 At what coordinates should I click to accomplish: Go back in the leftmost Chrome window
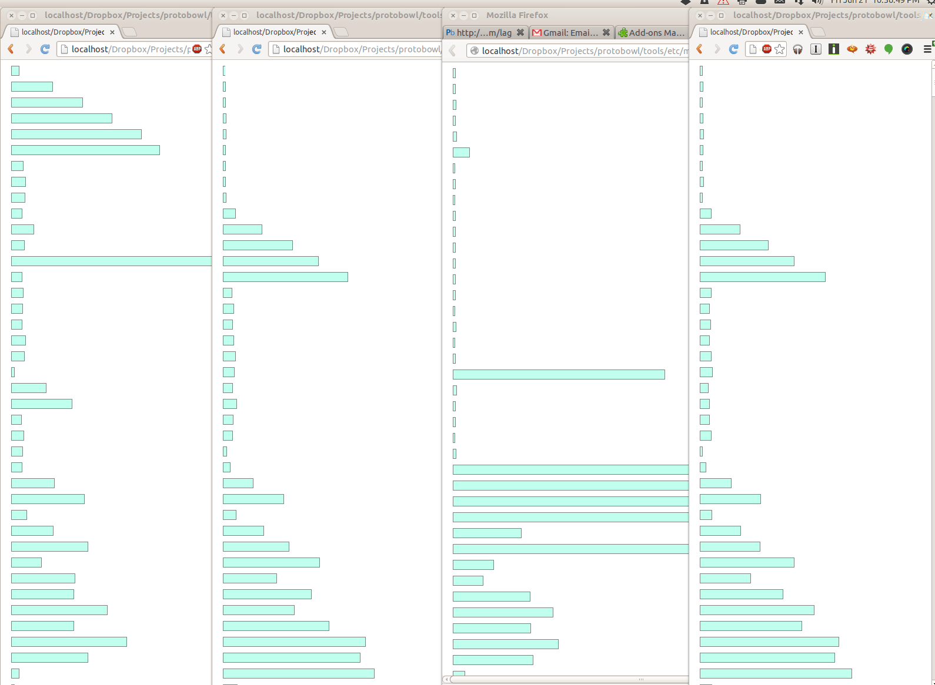click(11, 49)
